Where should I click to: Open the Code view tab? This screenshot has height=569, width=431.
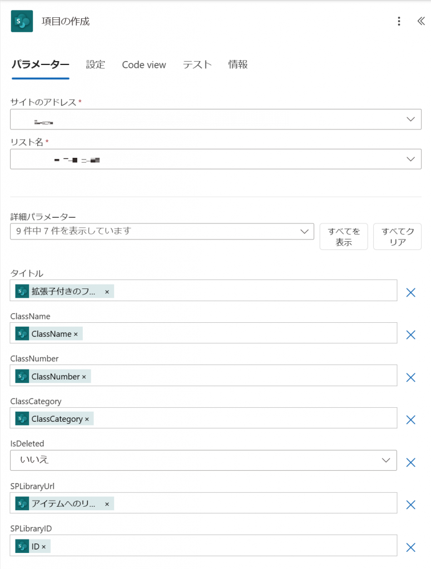tap(144, 65)
